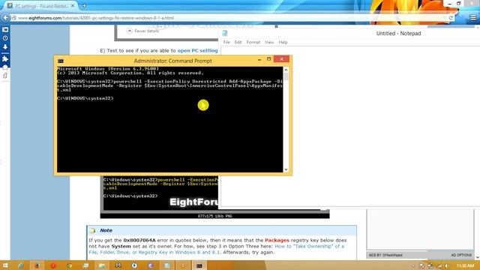Open the red circle app in taskbar
Screen dimensions: 480x270
pos(53,265)
